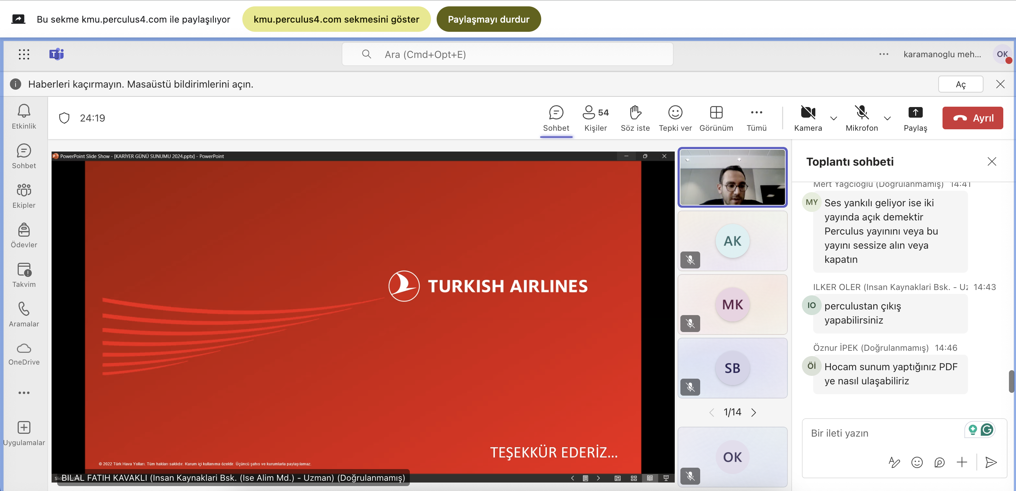Expand camera options chevron next to Kamera
This screenshot has height=491, width=1016.
click(833, 118)
